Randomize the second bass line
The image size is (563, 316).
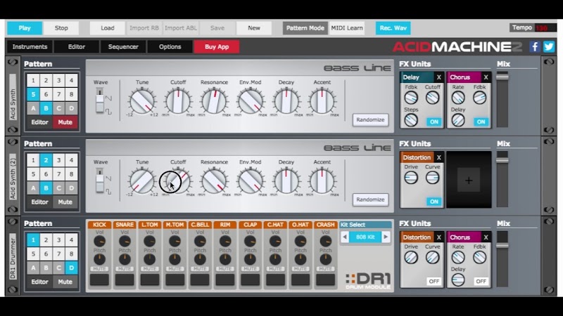[x=370, y=199]
